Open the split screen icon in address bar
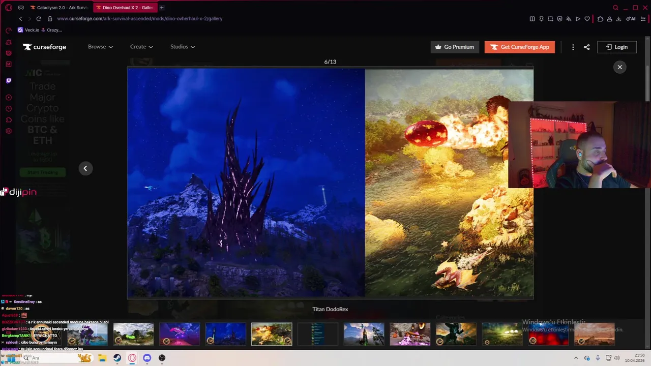Viewport: 651px width, 366px height. (532, 19)
